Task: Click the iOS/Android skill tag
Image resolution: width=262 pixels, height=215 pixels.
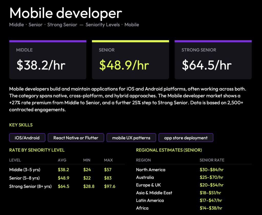Action: coord(27,138)
